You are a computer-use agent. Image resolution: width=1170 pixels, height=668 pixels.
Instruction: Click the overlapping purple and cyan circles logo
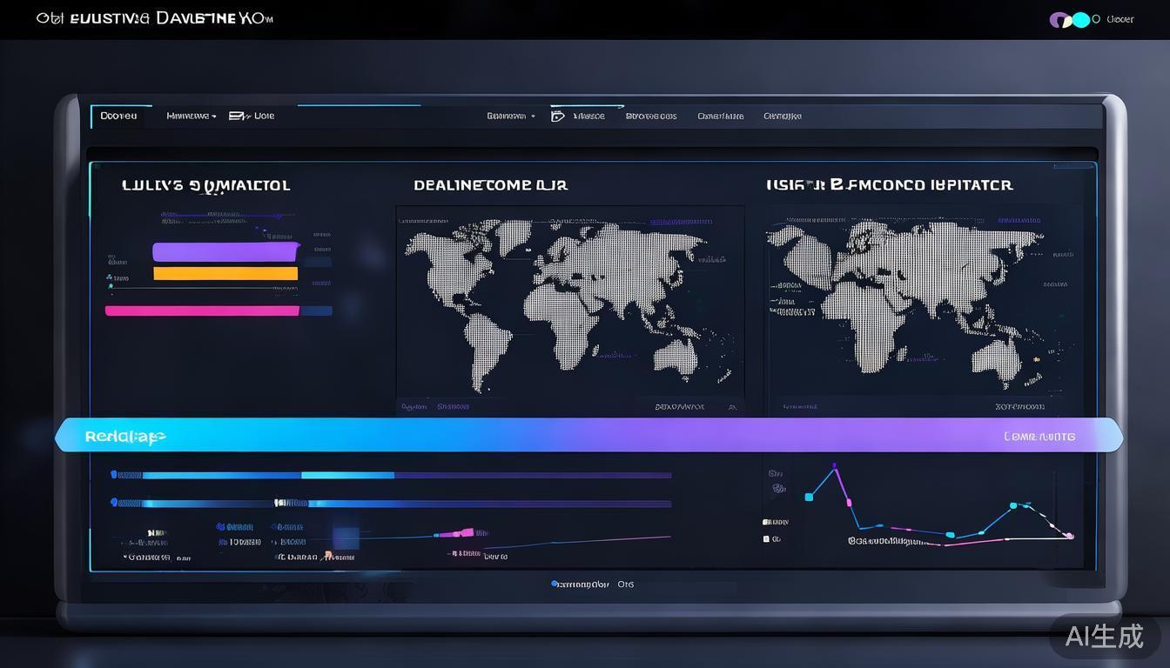1070,19
